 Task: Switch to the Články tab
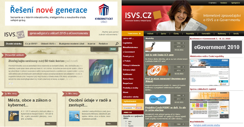click(x=176, y=34)
